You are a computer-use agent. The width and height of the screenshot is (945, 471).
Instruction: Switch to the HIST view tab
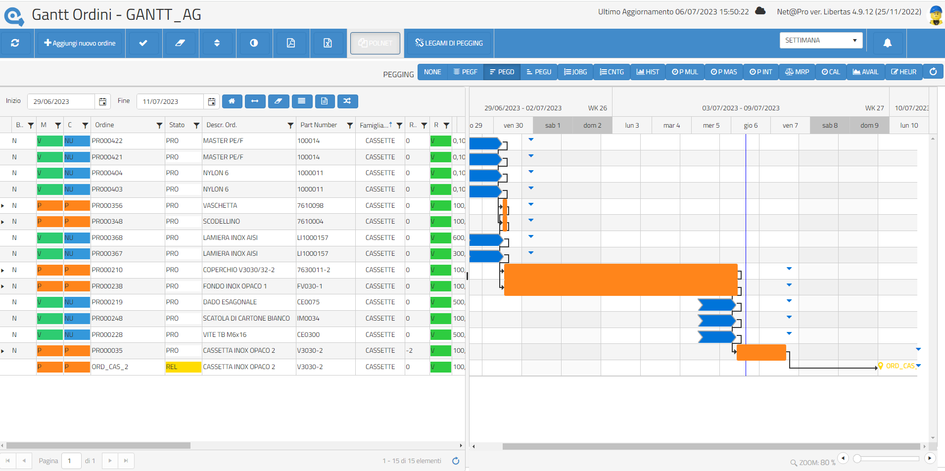[x=647, y=72]
